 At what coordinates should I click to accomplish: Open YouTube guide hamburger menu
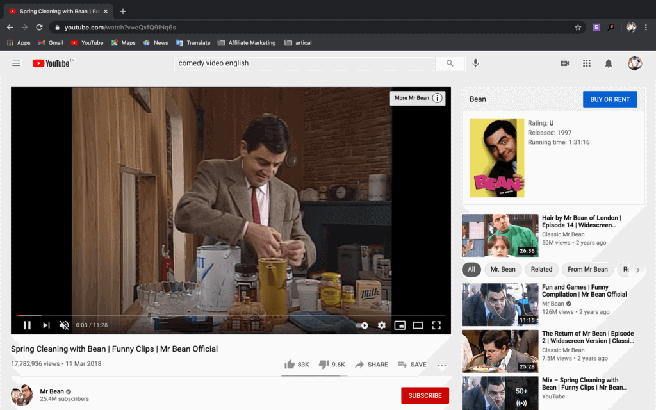pos(16,63)
